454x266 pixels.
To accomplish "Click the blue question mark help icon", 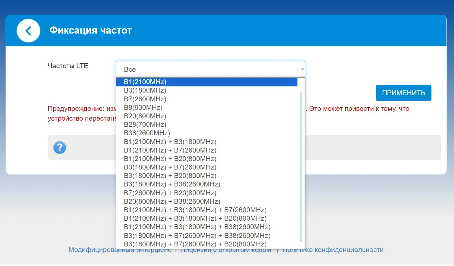I will pos(60,148).
